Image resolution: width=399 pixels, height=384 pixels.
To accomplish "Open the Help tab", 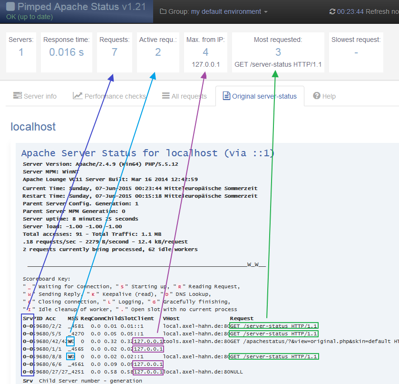I will click(x=324, y=96).
